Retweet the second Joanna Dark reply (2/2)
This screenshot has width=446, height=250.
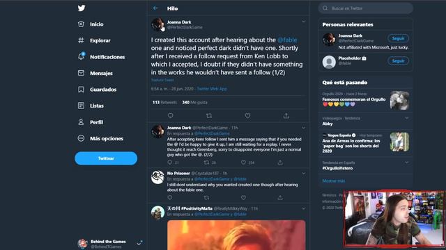(x=206, y=162)
